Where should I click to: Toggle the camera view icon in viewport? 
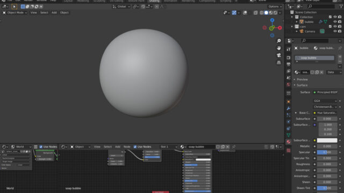coord(278,55)
